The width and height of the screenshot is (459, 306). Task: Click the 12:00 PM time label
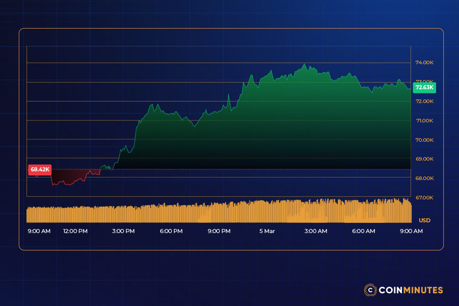(74, 231)
